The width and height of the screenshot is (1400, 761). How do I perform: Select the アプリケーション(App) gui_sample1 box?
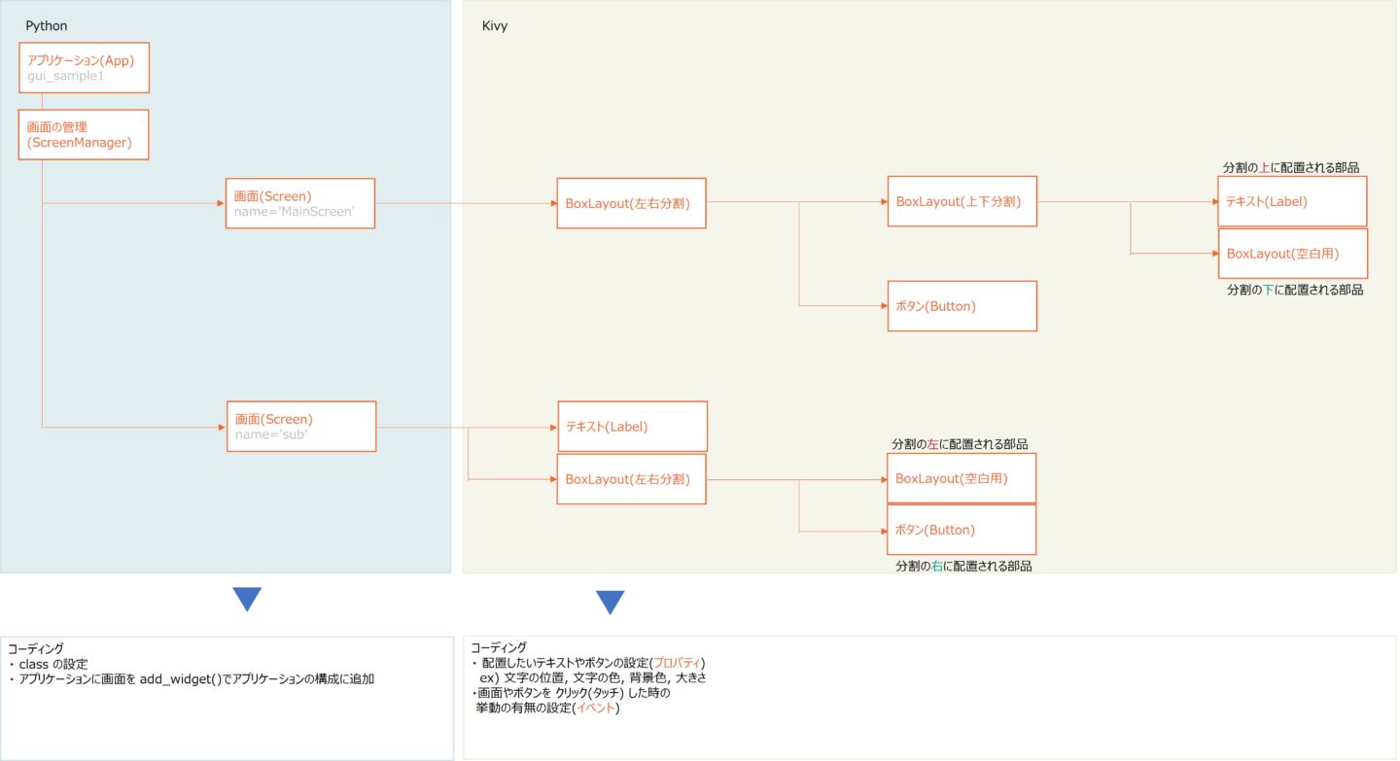[x=85, y=68]
